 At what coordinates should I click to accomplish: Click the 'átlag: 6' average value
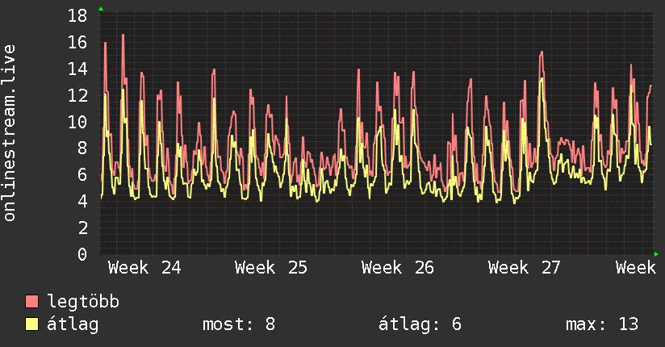click(420, 324)
